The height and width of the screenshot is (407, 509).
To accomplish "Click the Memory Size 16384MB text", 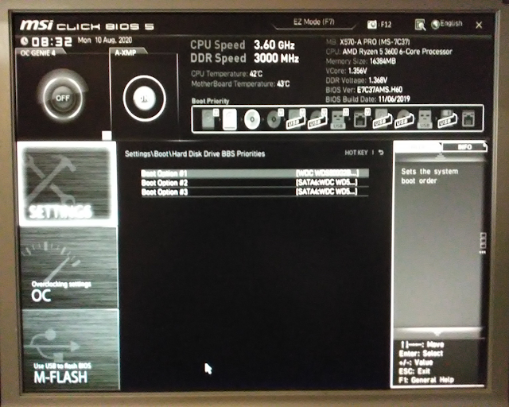I will 360,61.
